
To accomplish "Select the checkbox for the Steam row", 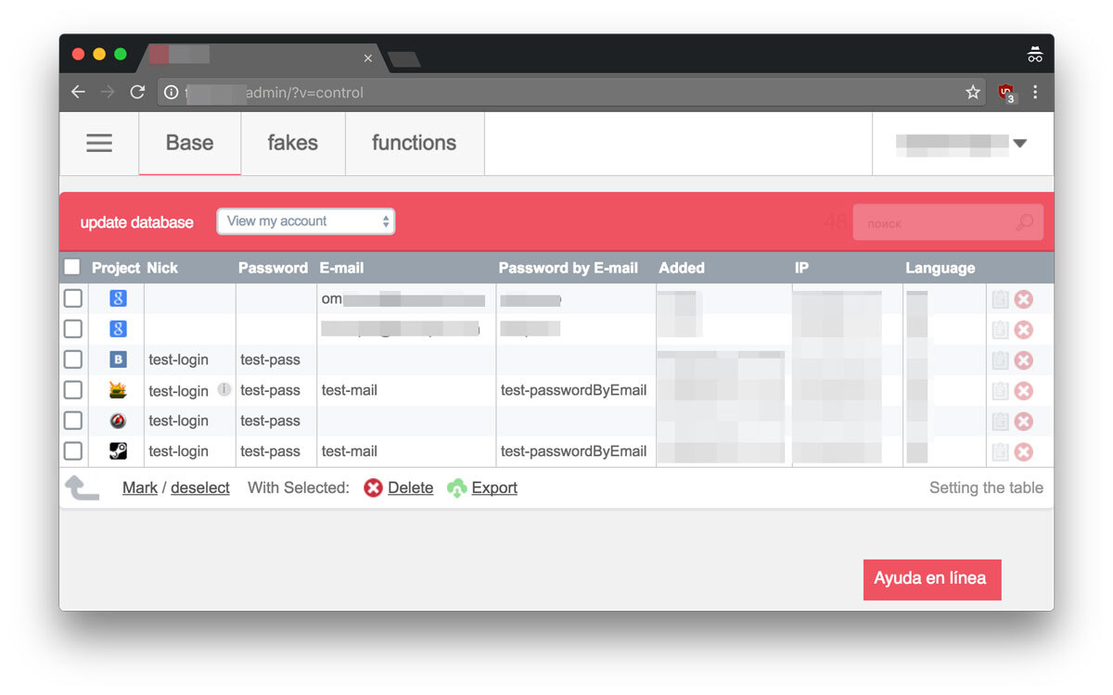I will point(73,451).
